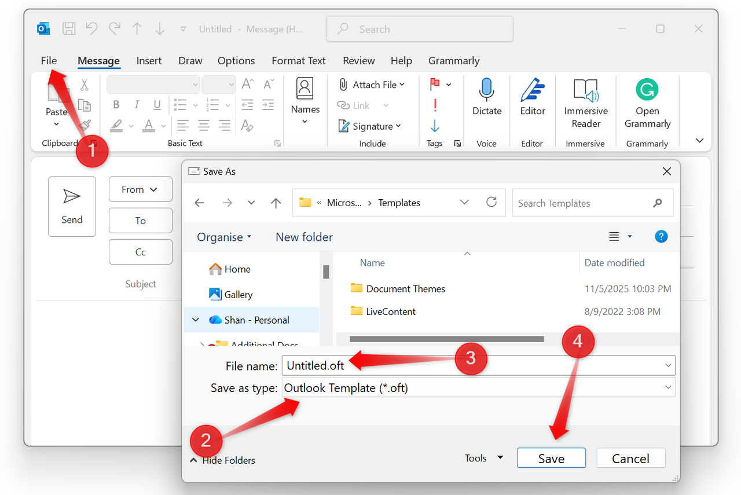Attach a file to the message
The width and height of the screenshot is (741, 495).
pyautogui.click(x=370, y=85)
